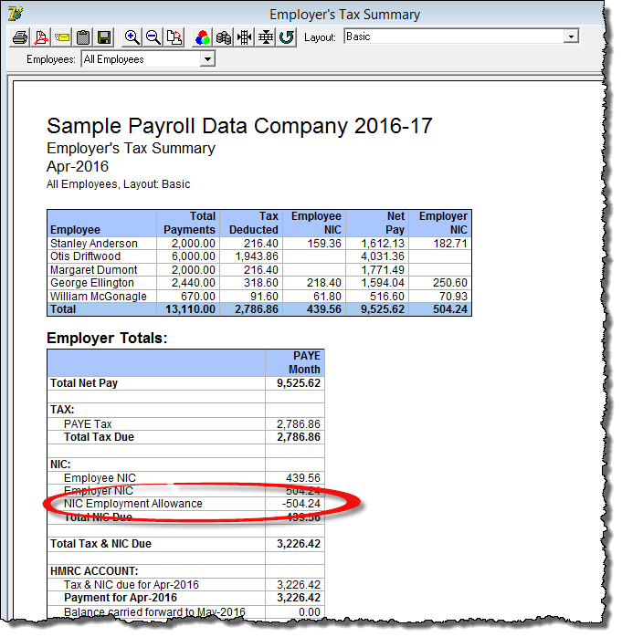Open the RGB colour circles icon
This screenshot has width=622, height=637.
click(203, 37)
